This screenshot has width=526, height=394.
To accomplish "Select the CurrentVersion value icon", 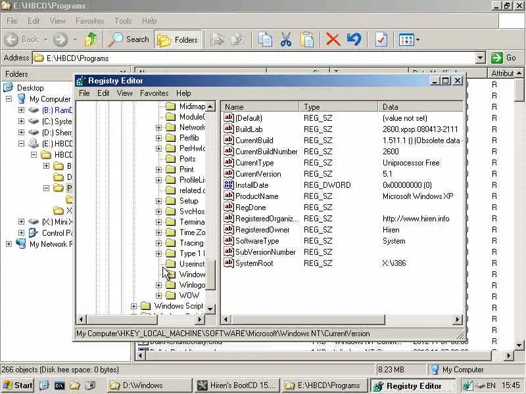I will [228, 173].
